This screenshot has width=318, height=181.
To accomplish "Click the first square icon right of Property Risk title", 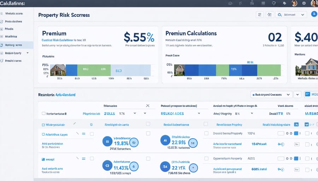I will pyautogui.click(x=260, y=15).
